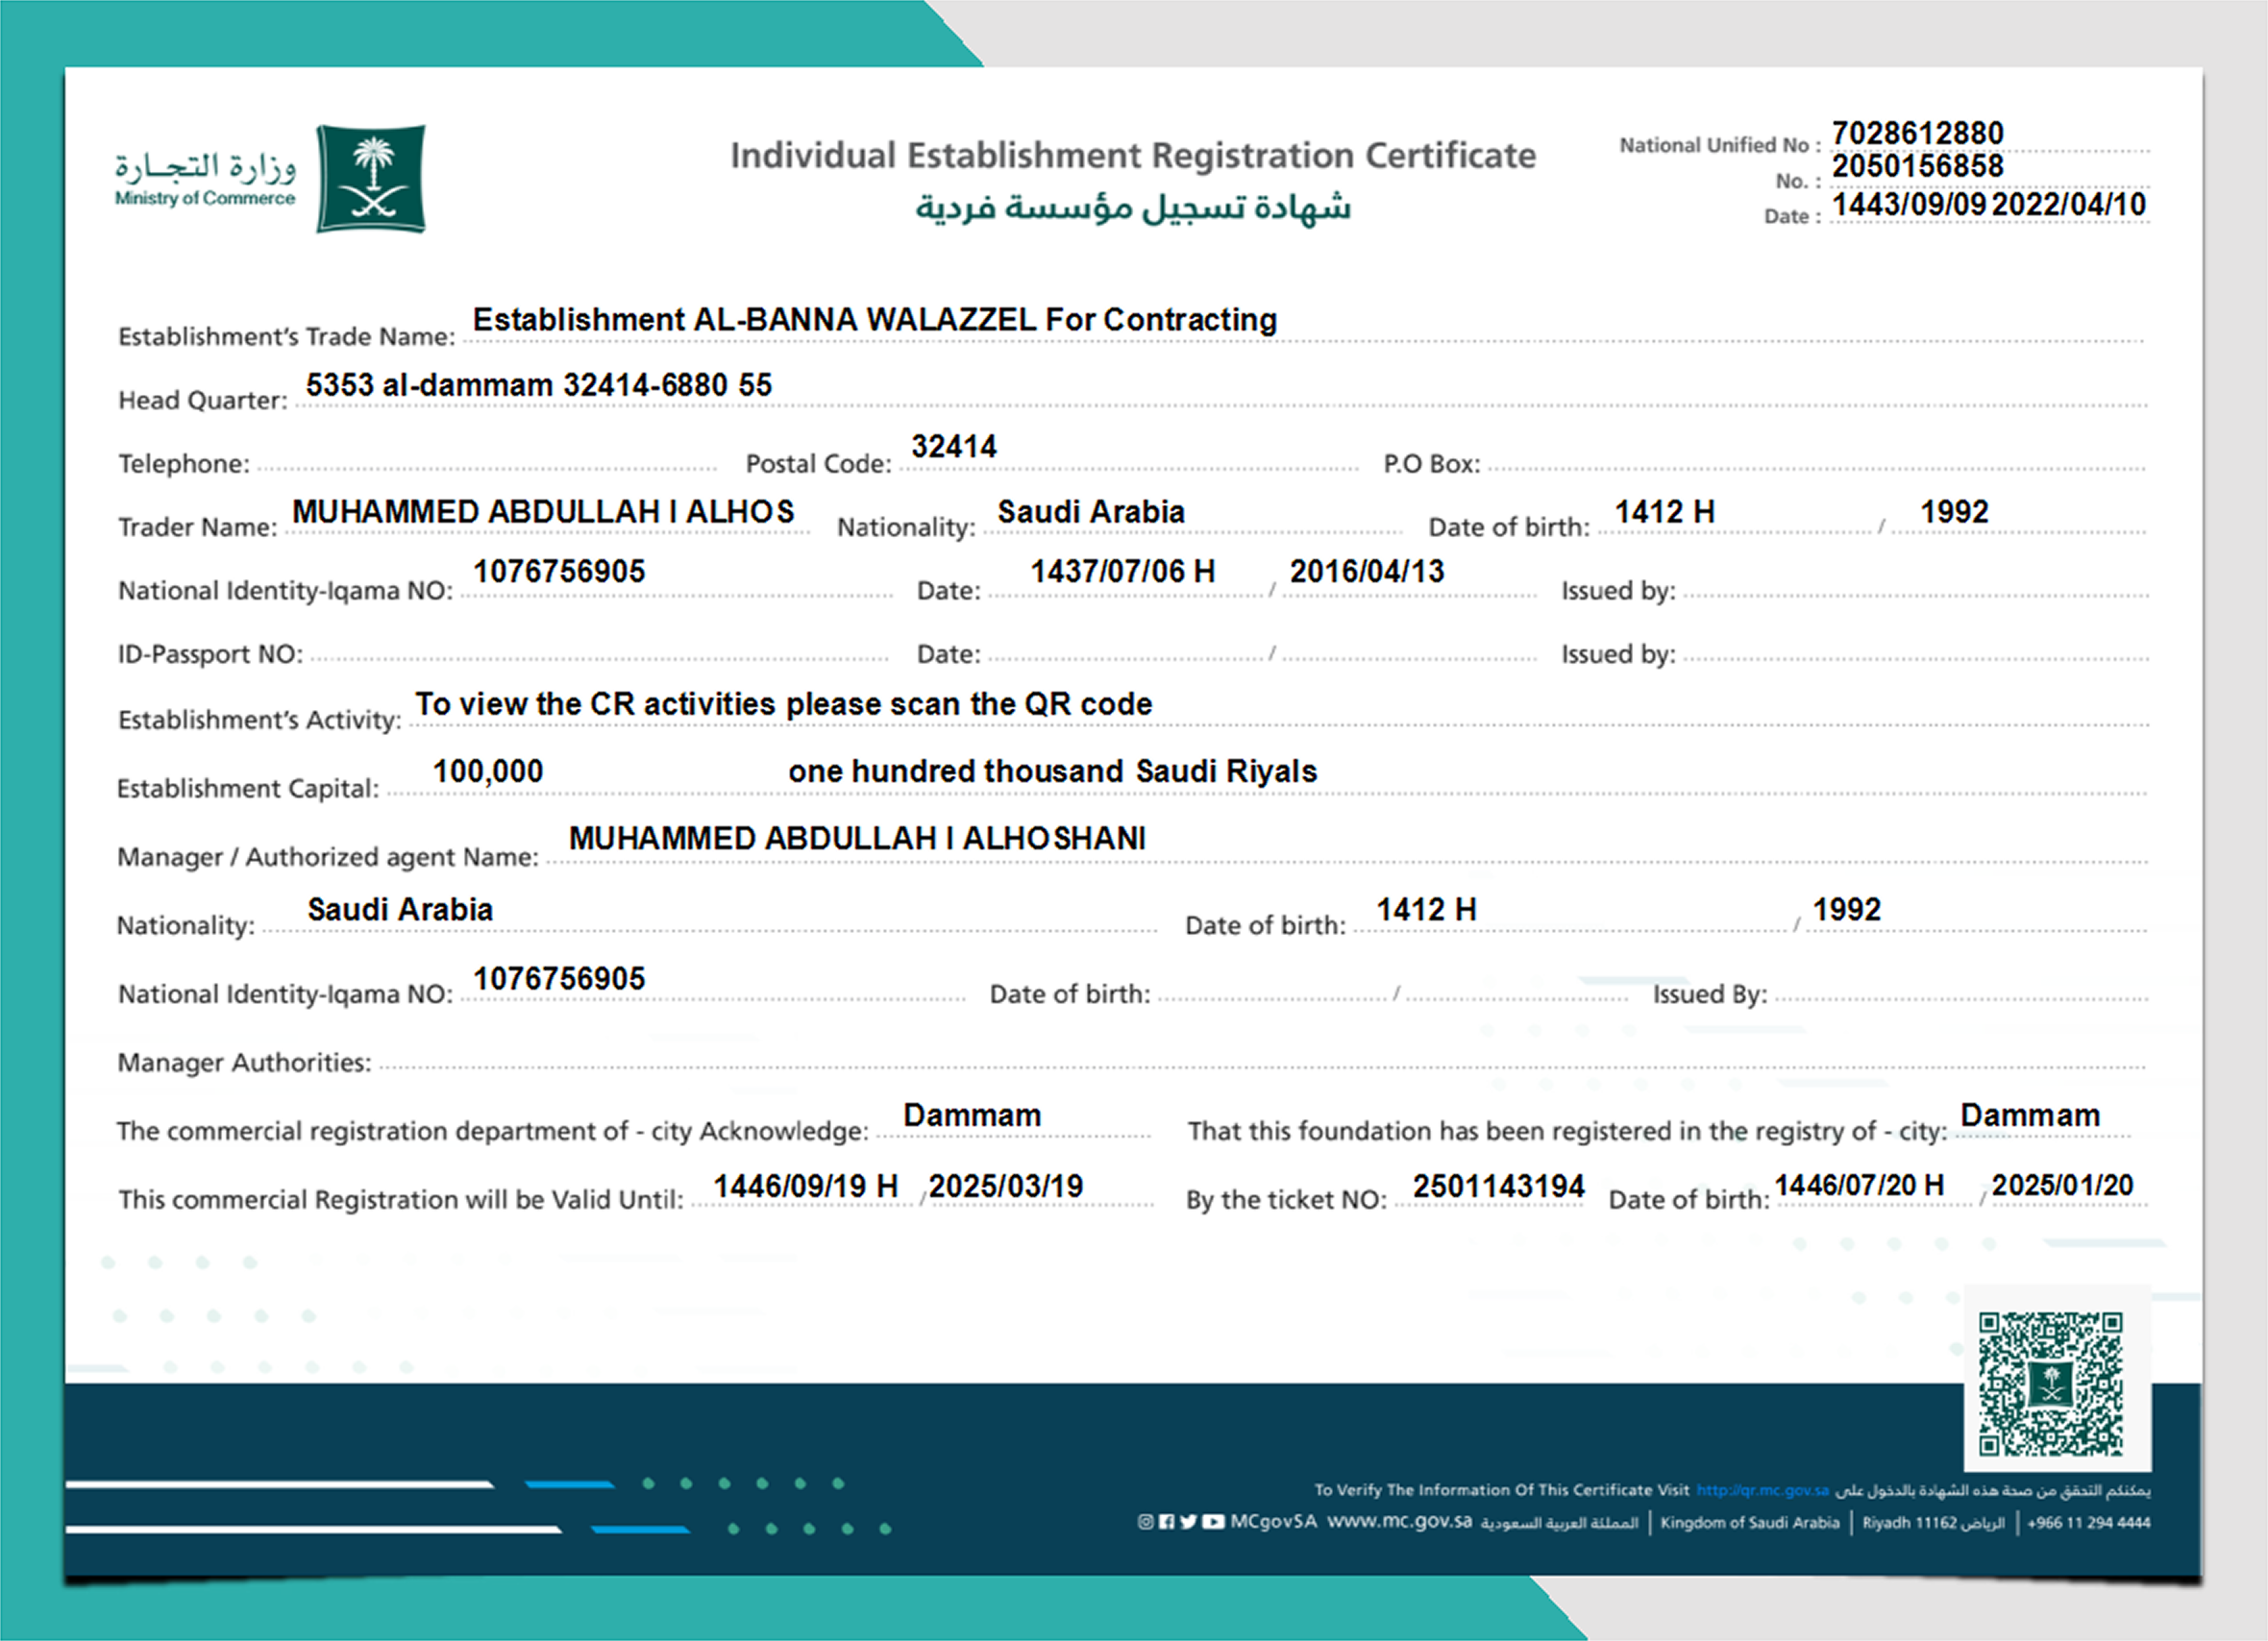
Task: Select Trader Name 'MUHAMMED ABDULLAH I ALHOS'
Action: pyautogui.click(x=543, y=512)
